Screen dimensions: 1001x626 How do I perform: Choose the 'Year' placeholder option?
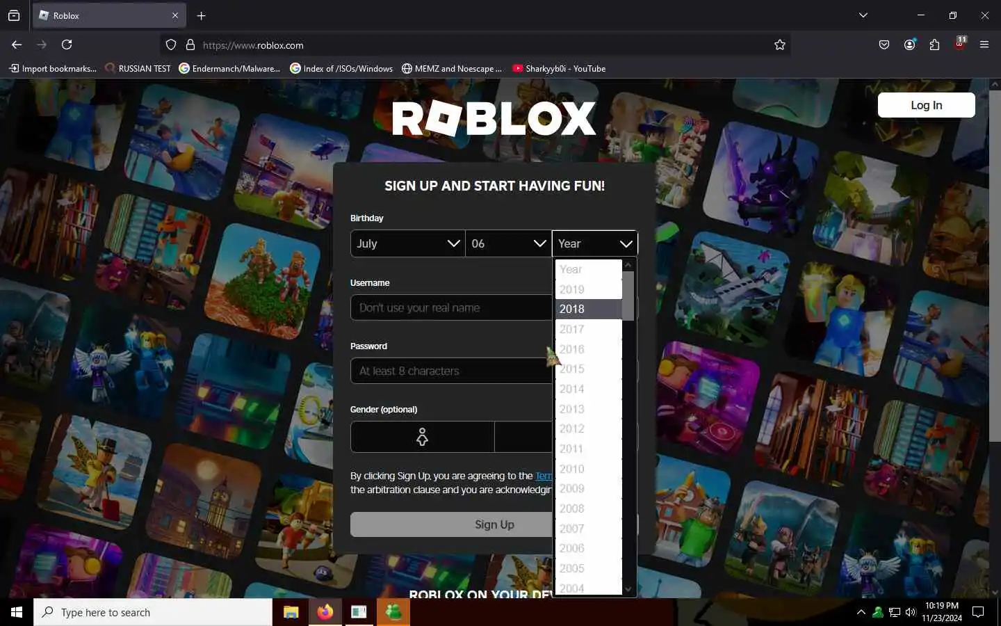click(x=588, y=269)
